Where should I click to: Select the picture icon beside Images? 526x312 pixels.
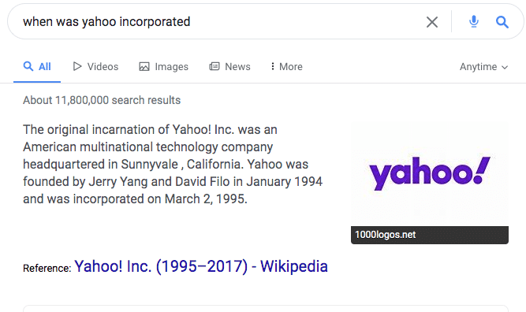144,67
